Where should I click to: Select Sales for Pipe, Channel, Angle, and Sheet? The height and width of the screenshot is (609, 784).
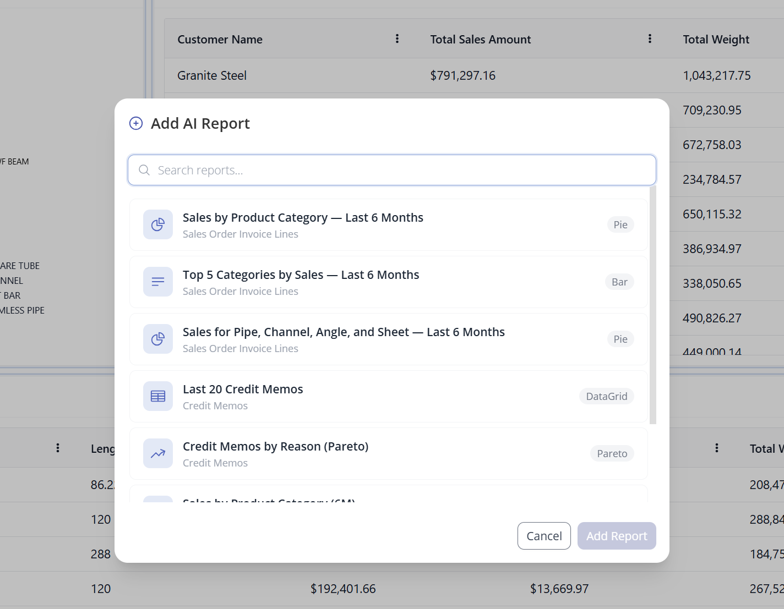389,339
